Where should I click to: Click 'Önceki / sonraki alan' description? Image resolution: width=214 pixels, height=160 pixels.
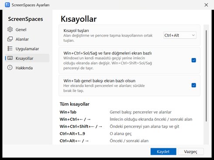click(x=129, y=141)
